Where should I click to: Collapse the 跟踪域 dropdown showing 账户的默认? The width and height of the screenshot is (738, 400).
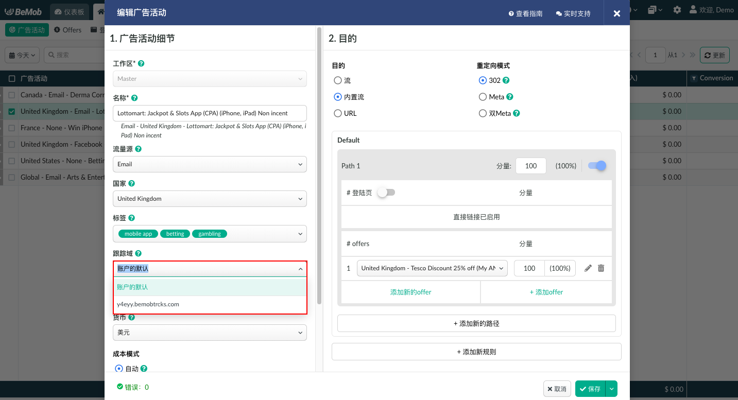(210, 269)
